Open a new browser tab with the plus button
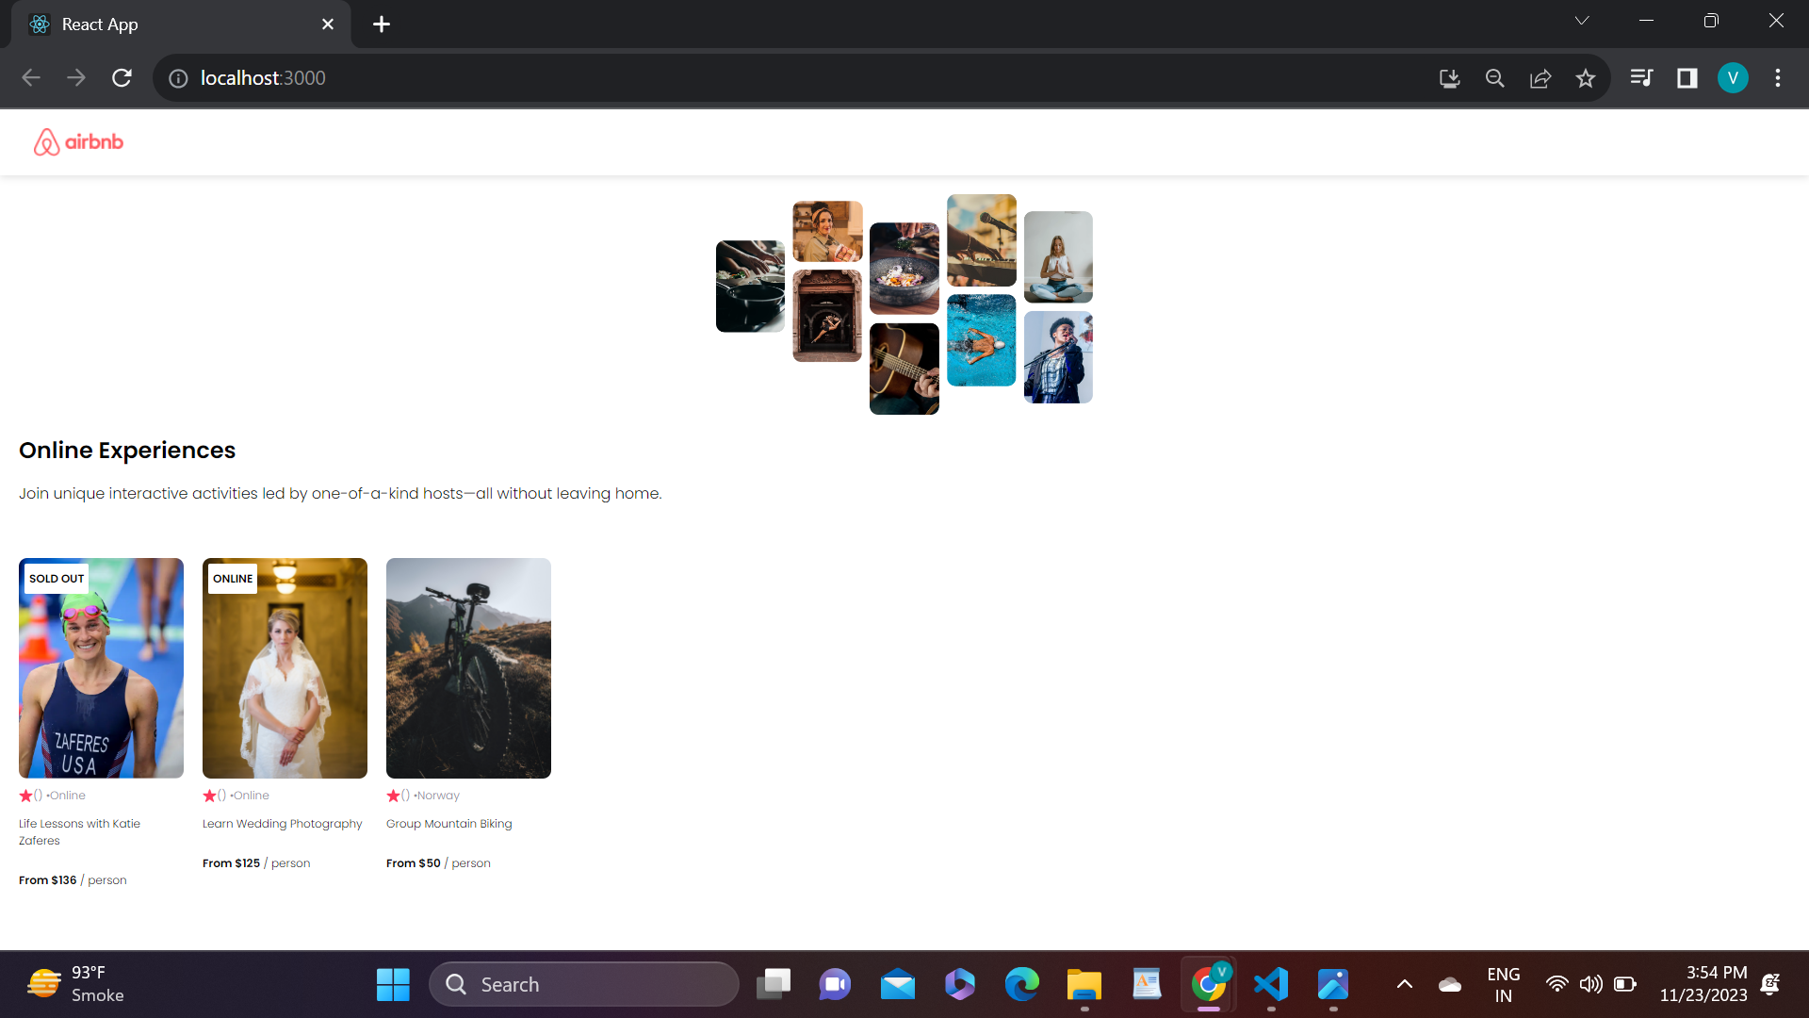1809x1018 pixels. (x=381, y=24)
